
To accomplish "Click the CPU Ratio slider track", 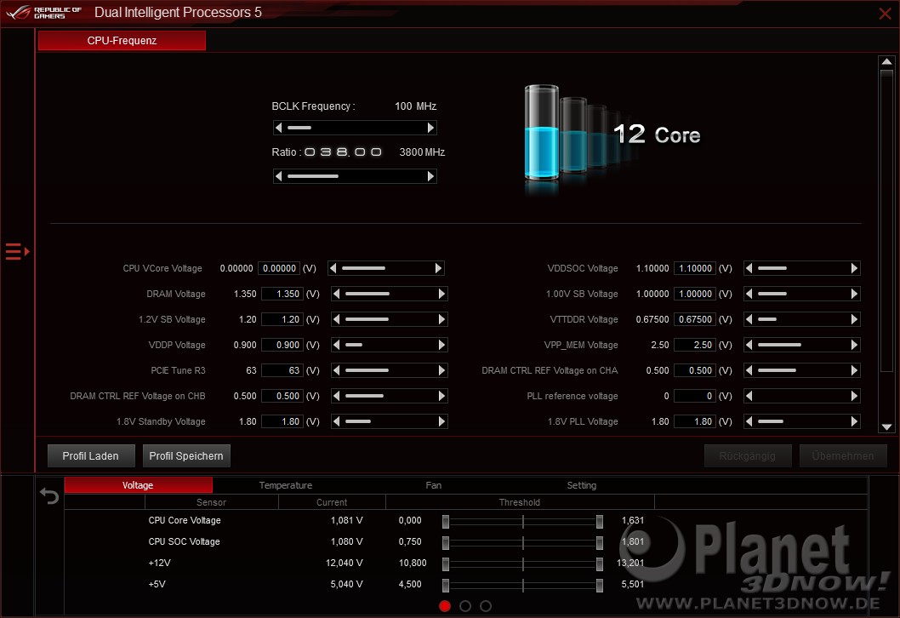I will click(x=355, y=176).
